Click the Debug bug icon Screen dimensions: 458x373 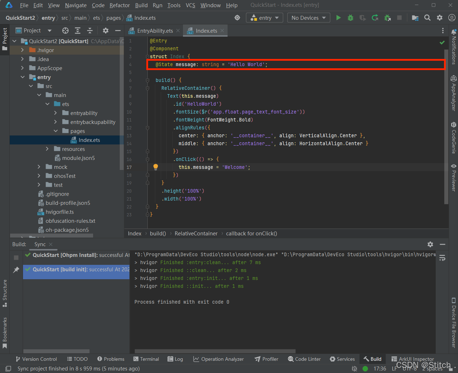350,18
